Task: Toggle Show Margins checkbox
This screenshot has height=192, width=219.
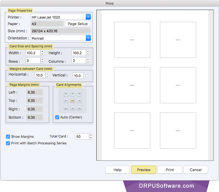Action: pyautogui.click(x=8, y=137)
